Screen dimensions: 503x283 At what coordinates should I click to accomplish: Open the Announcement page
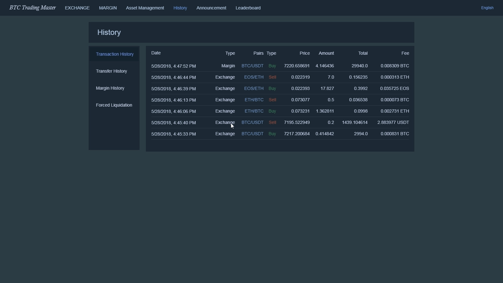211,8
